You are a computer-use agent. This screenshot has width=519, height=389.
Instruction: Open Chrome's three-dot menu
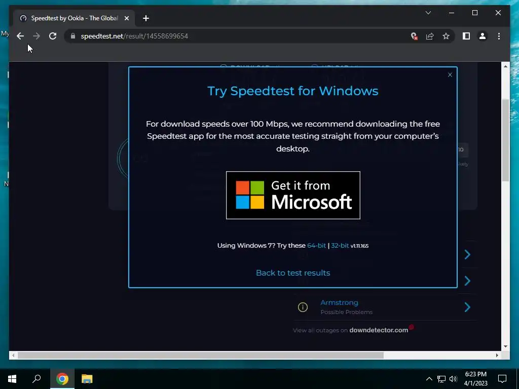point(499,36)
